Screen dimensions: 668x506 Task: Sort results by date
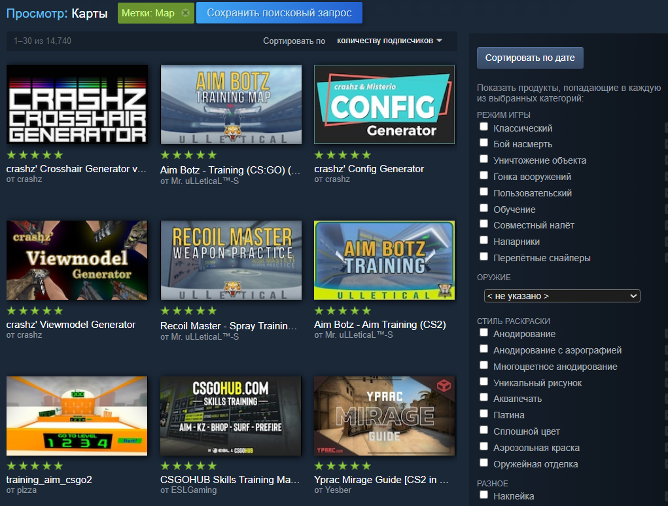coord(530,58)
